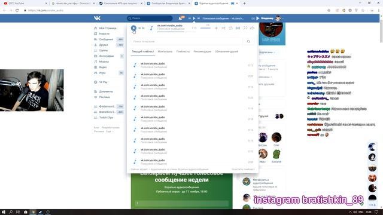Image resolution: width=383 pixels, height=215 pixels.
Task: Click play in header mini player
Action: (194, 19)
